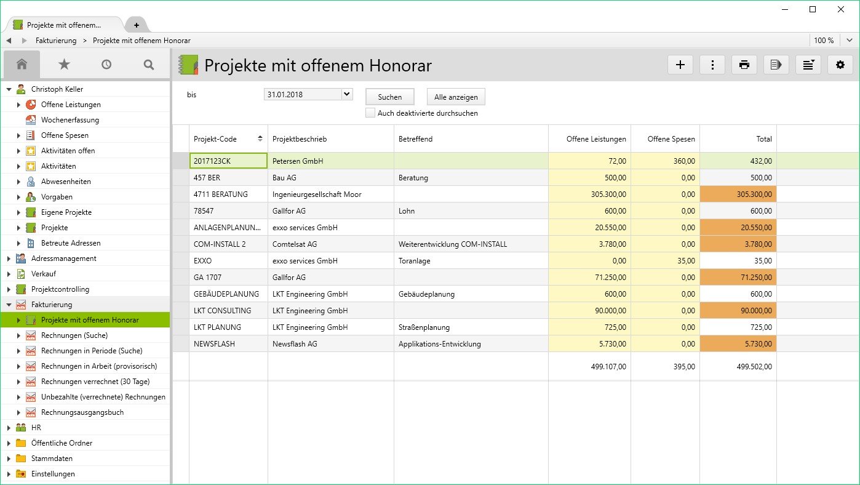Enable 'Auch deaktivierte durchsuchen' checkbox

point(370,113)
